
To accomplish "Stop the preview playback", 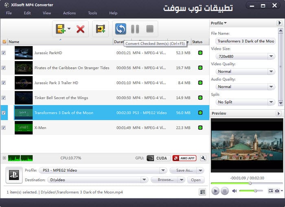I will pyautogui.click(x=225, y=191).
